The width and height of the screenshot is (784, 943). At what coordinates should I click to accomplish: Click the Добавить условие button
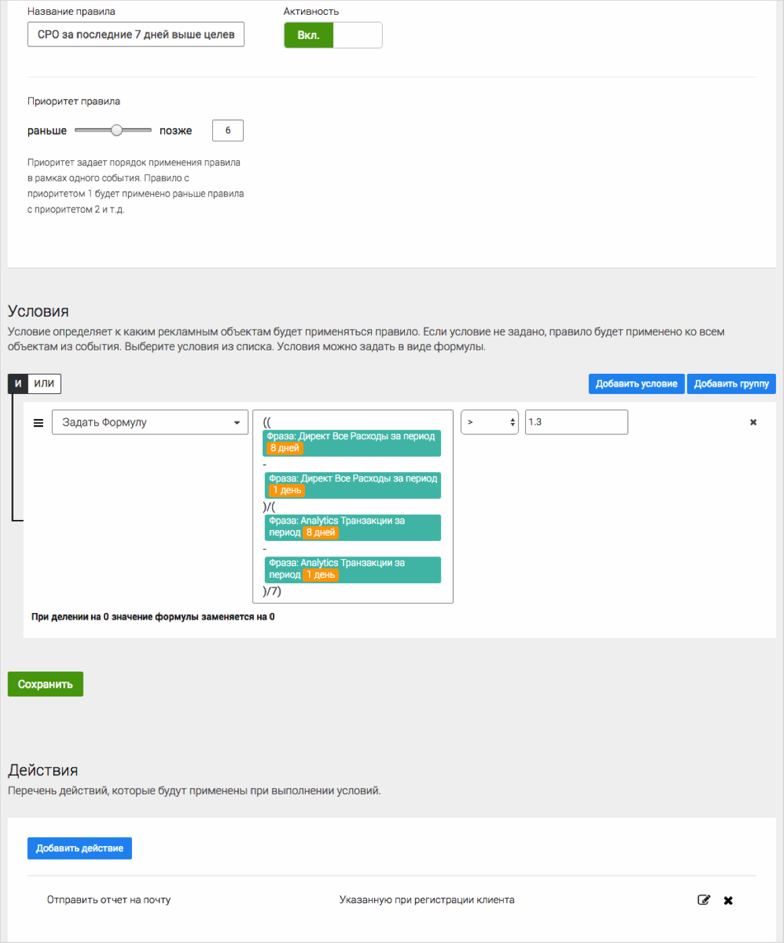coord(636,383)
